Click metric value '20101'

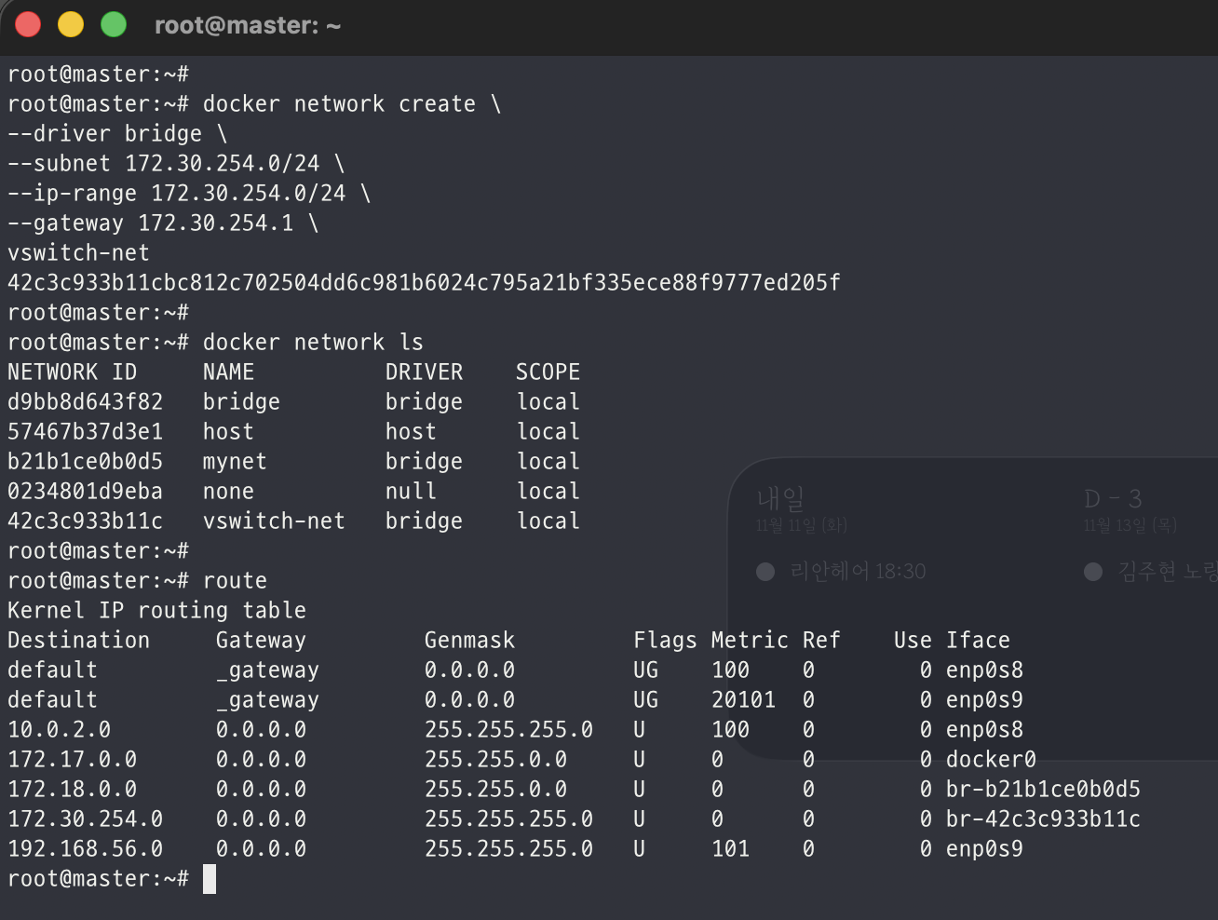pyautogui.click(x=743, y=700)
